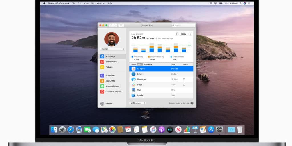Click the Time column header

point(173,64)
